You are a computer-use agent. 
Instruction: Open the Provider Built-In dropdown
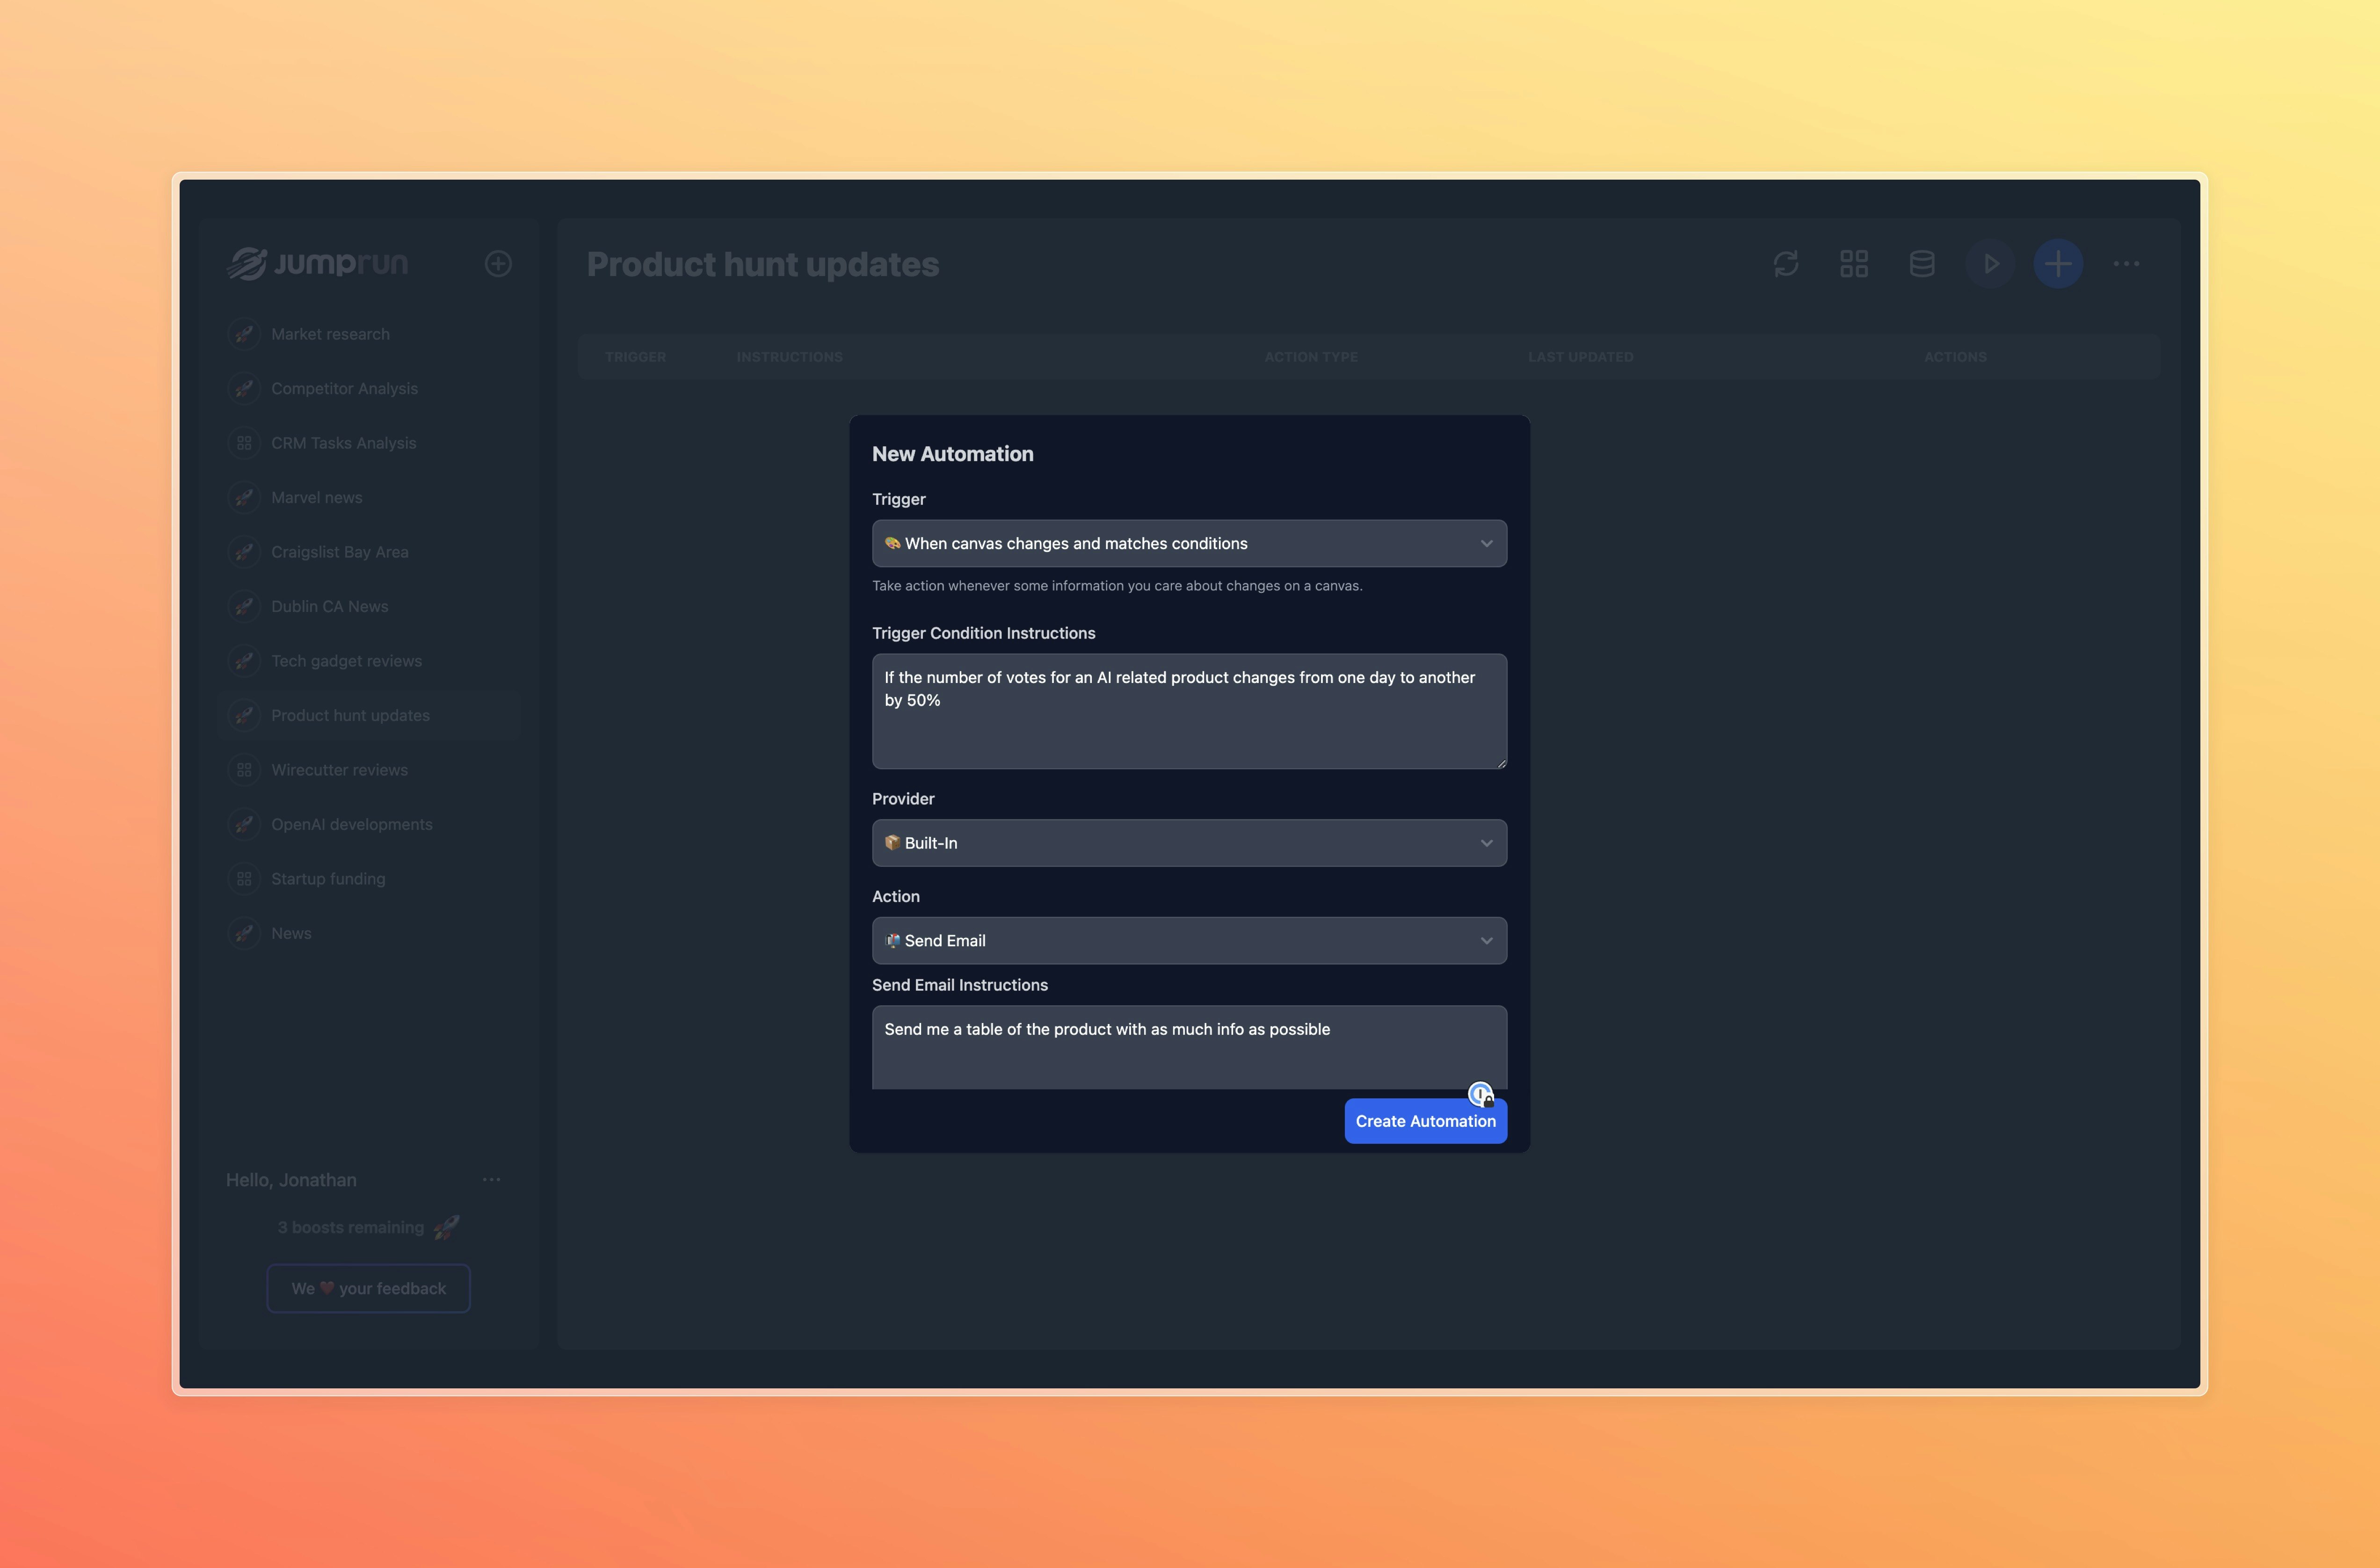[x=1189, y=843]
